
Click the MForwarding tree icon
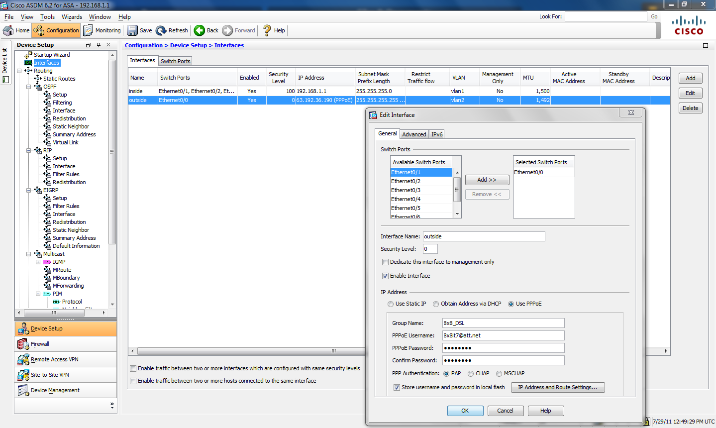pyautogui.click(x=47, y=286)
